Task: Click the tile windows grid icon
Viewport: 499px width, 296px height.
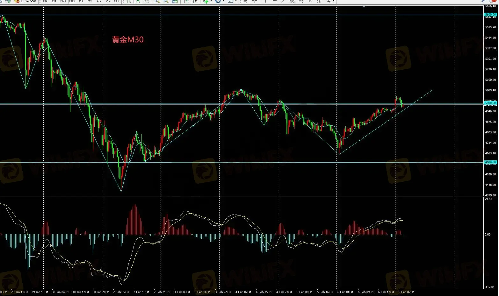Action: (175, 1)
